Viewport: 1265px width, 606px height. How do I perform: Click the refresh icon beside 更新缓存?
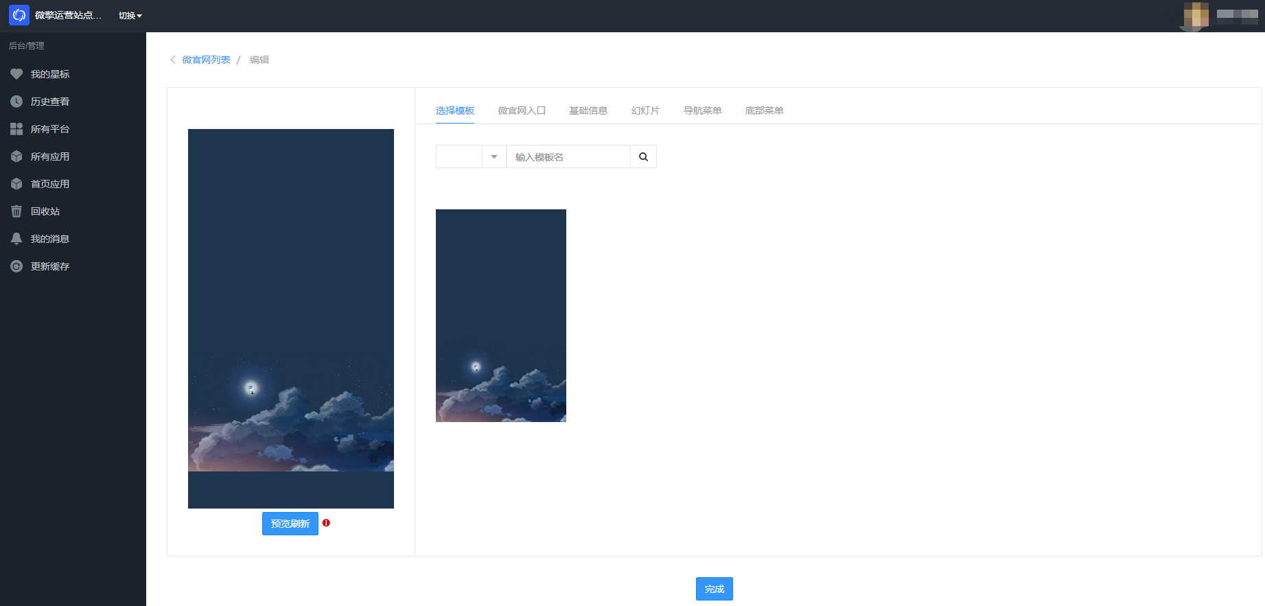(x=16, y=266)
